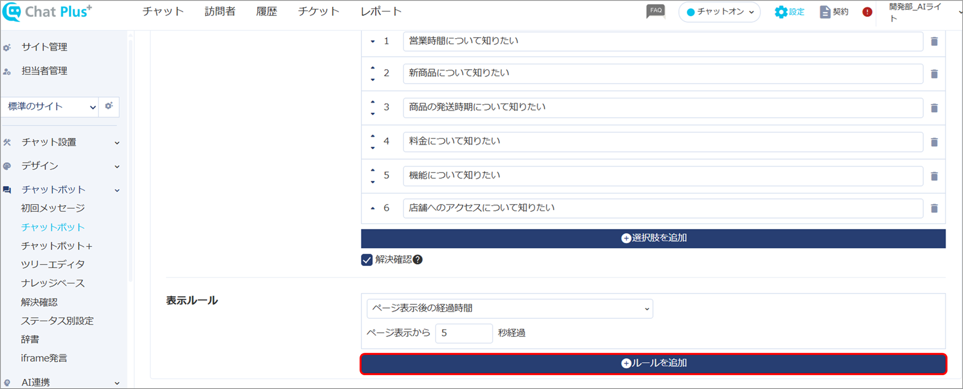
Task: Toggle the 解決確認 checkbox
Action: (x=367, y=260)
